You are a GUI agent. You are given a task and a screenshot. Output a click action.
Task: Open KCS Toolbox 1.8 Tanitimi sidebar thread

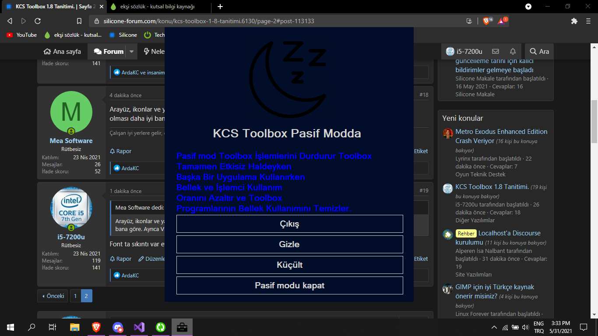coord(492,187)
